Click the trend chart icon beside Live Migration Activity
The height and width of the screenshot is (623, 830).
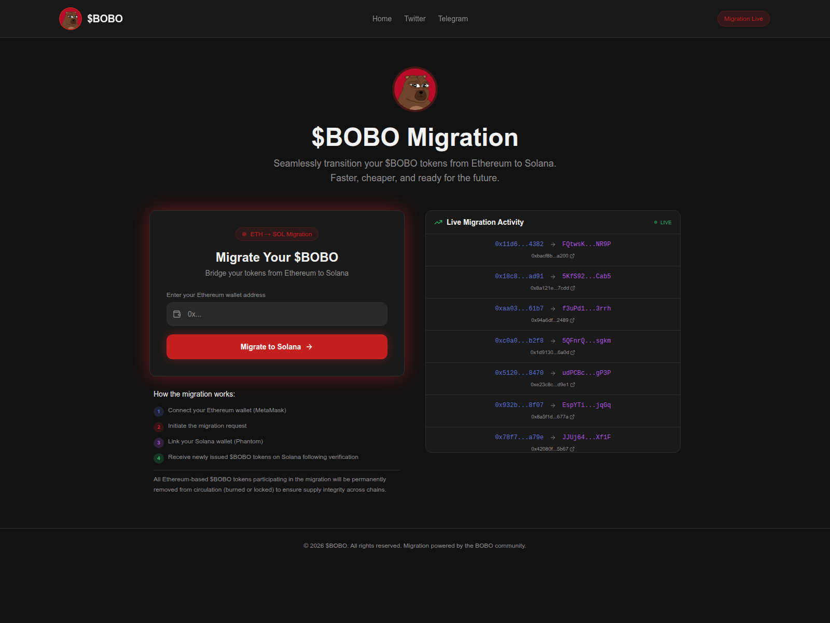click(438, 222)
